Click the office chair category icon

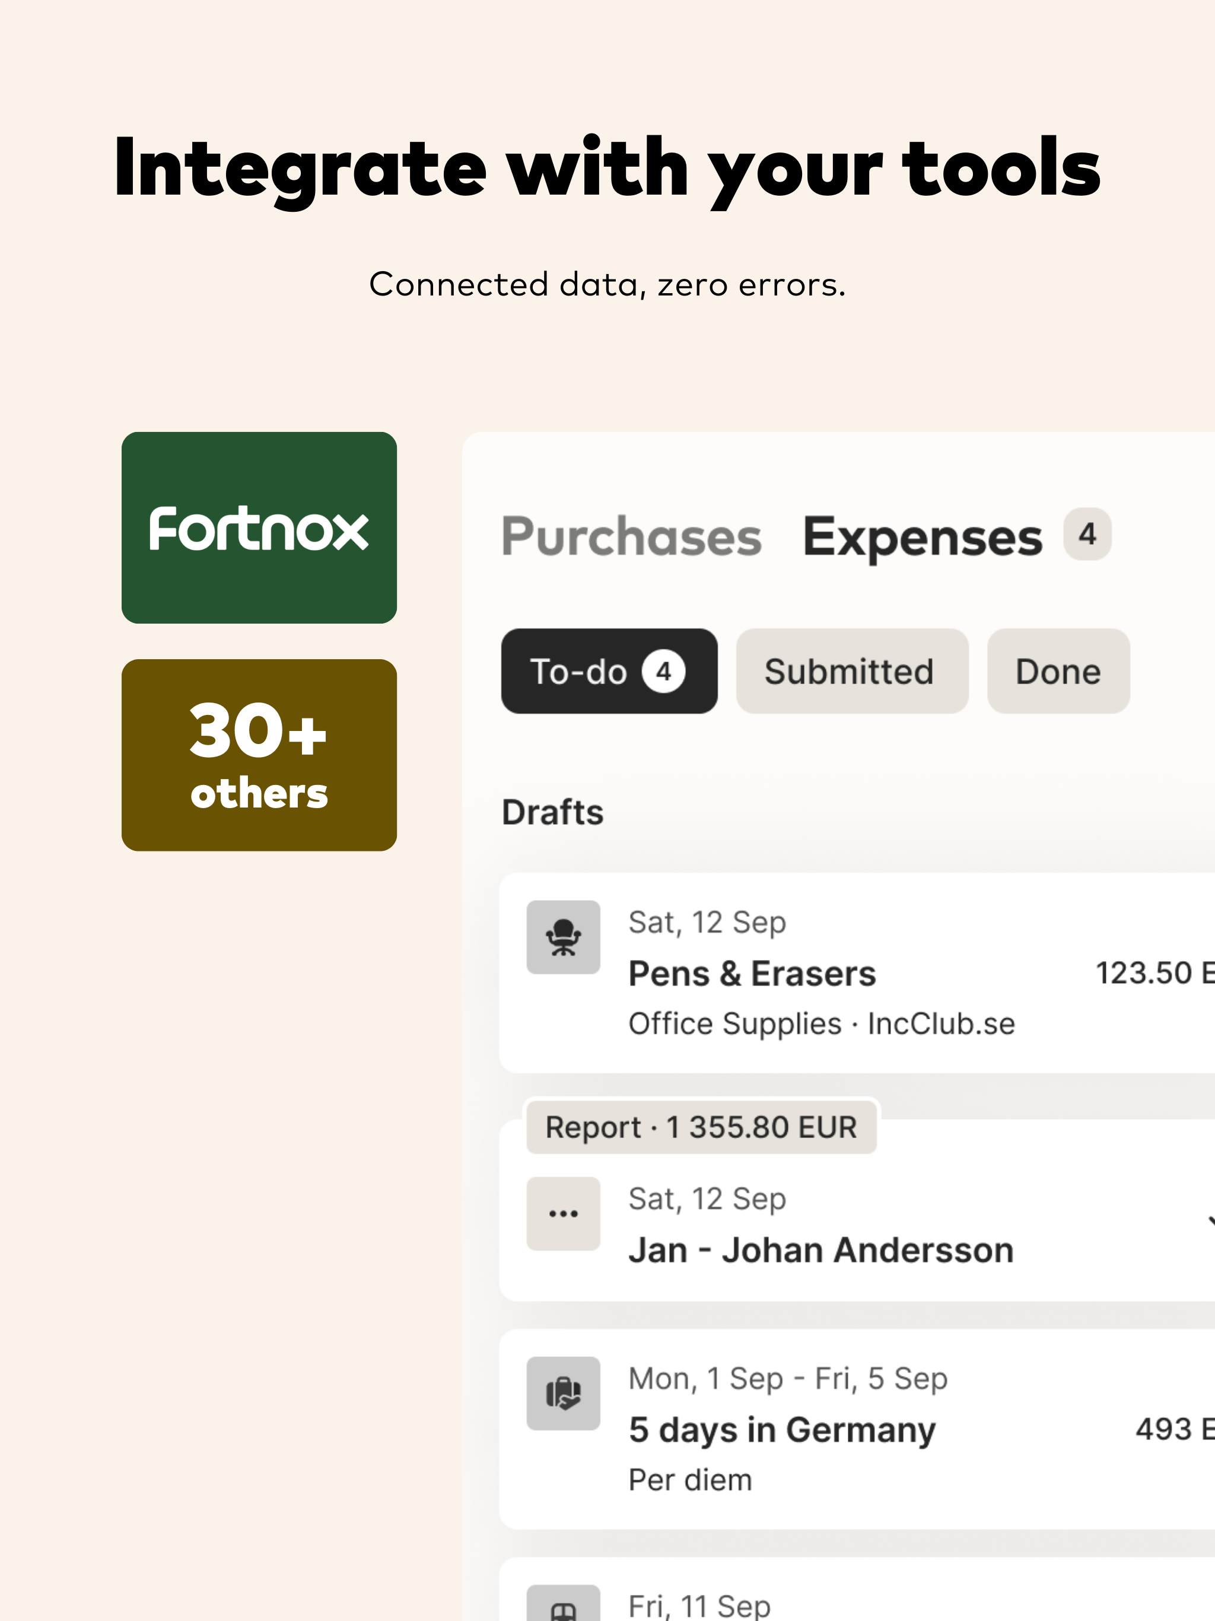563,937
